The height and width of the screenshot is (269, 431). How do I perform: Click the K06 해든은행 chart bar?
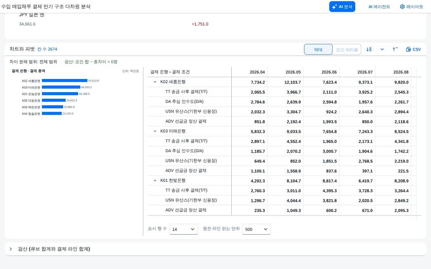[x=52, y=107]
